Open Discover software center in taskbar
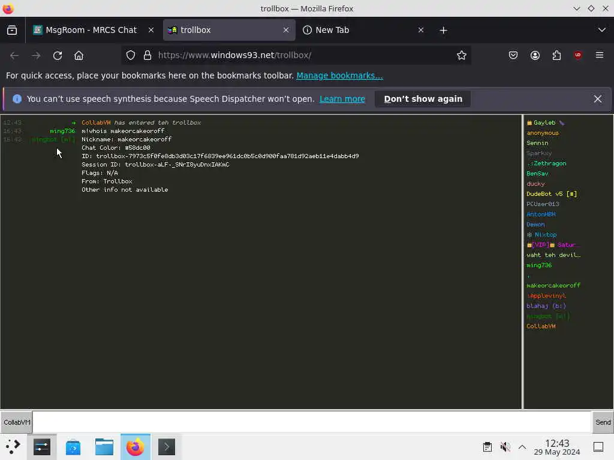Image resolution: width=614 pixels, height=460 pixels. (x=73, y=447)
